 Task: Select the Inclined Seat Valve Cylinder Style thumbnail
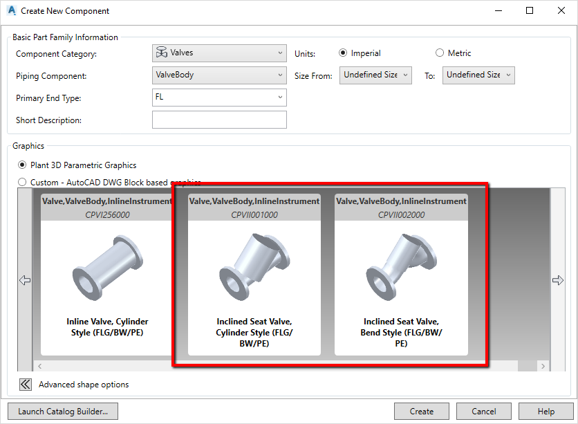pos(254,275)
